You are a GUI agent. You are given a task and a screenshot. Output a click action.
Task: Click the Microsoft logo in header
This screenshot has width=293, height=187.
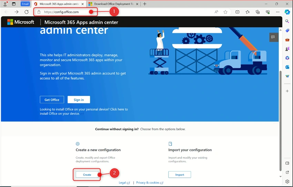pyautogui.click(x=21, y=22)
